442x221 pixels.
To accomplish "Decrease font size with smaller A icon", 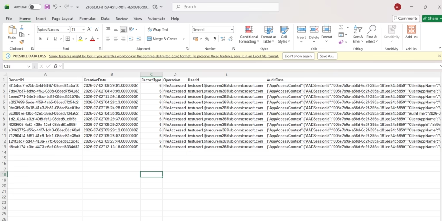I will click(97, 30).
